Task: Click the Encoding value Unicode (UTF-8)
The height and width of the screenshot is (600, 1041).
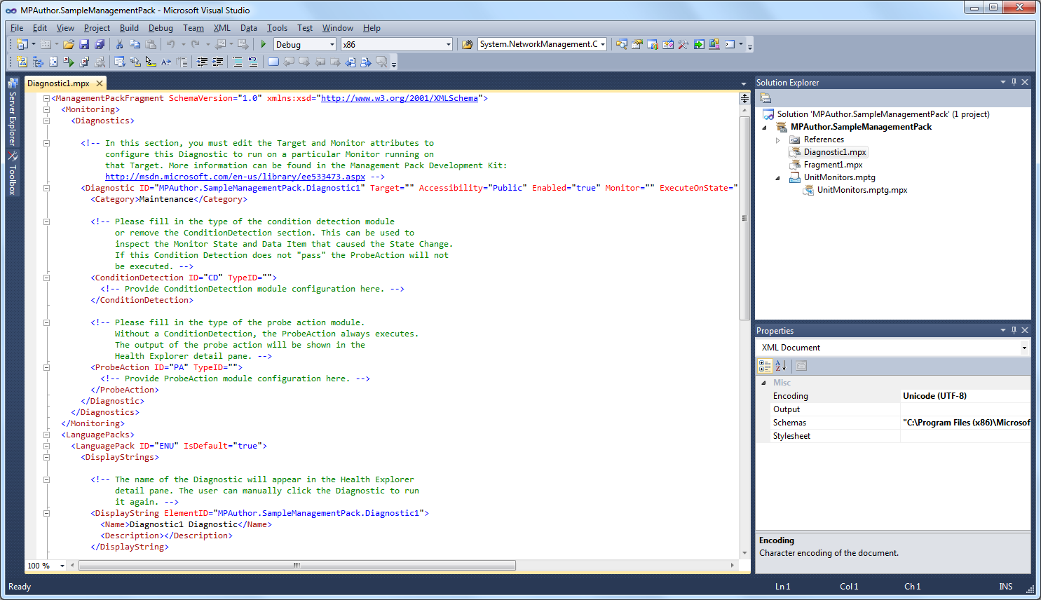Action: pyautogui.click(x=934, y=396)
